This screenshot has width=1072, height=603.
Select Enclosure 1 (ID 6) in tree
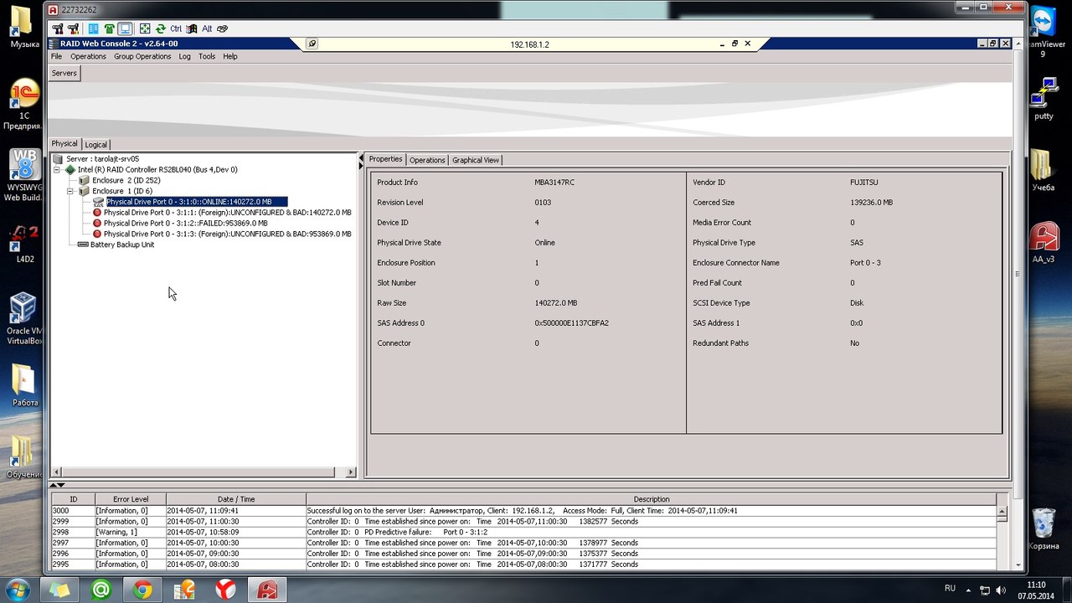122,191
